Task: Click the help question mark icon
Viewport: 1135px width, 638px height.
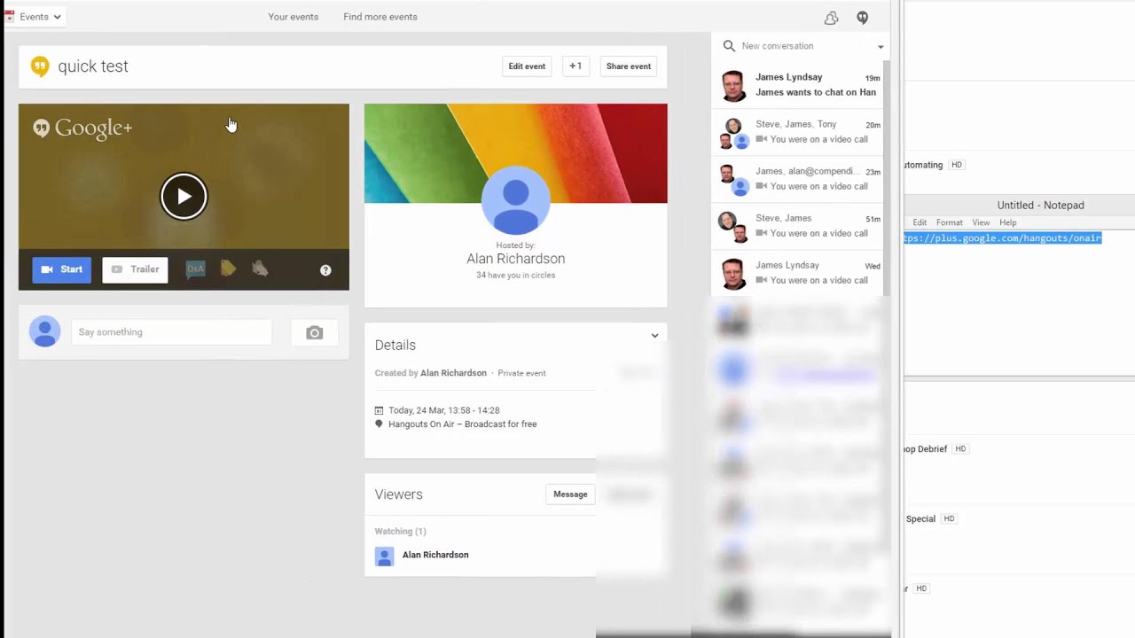Action: pos(325,270)
